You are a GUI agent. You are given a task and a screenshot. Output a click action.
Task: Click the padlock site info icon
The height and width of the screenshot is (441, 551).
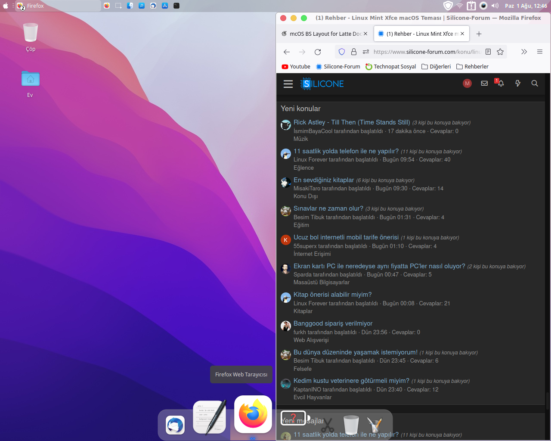click(x=354, y=52)
